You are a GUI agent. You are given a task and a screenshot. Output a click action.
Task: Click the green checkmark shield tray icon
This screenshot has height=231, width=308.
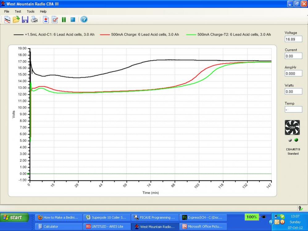pyautogui.click(x=282, y=216)
